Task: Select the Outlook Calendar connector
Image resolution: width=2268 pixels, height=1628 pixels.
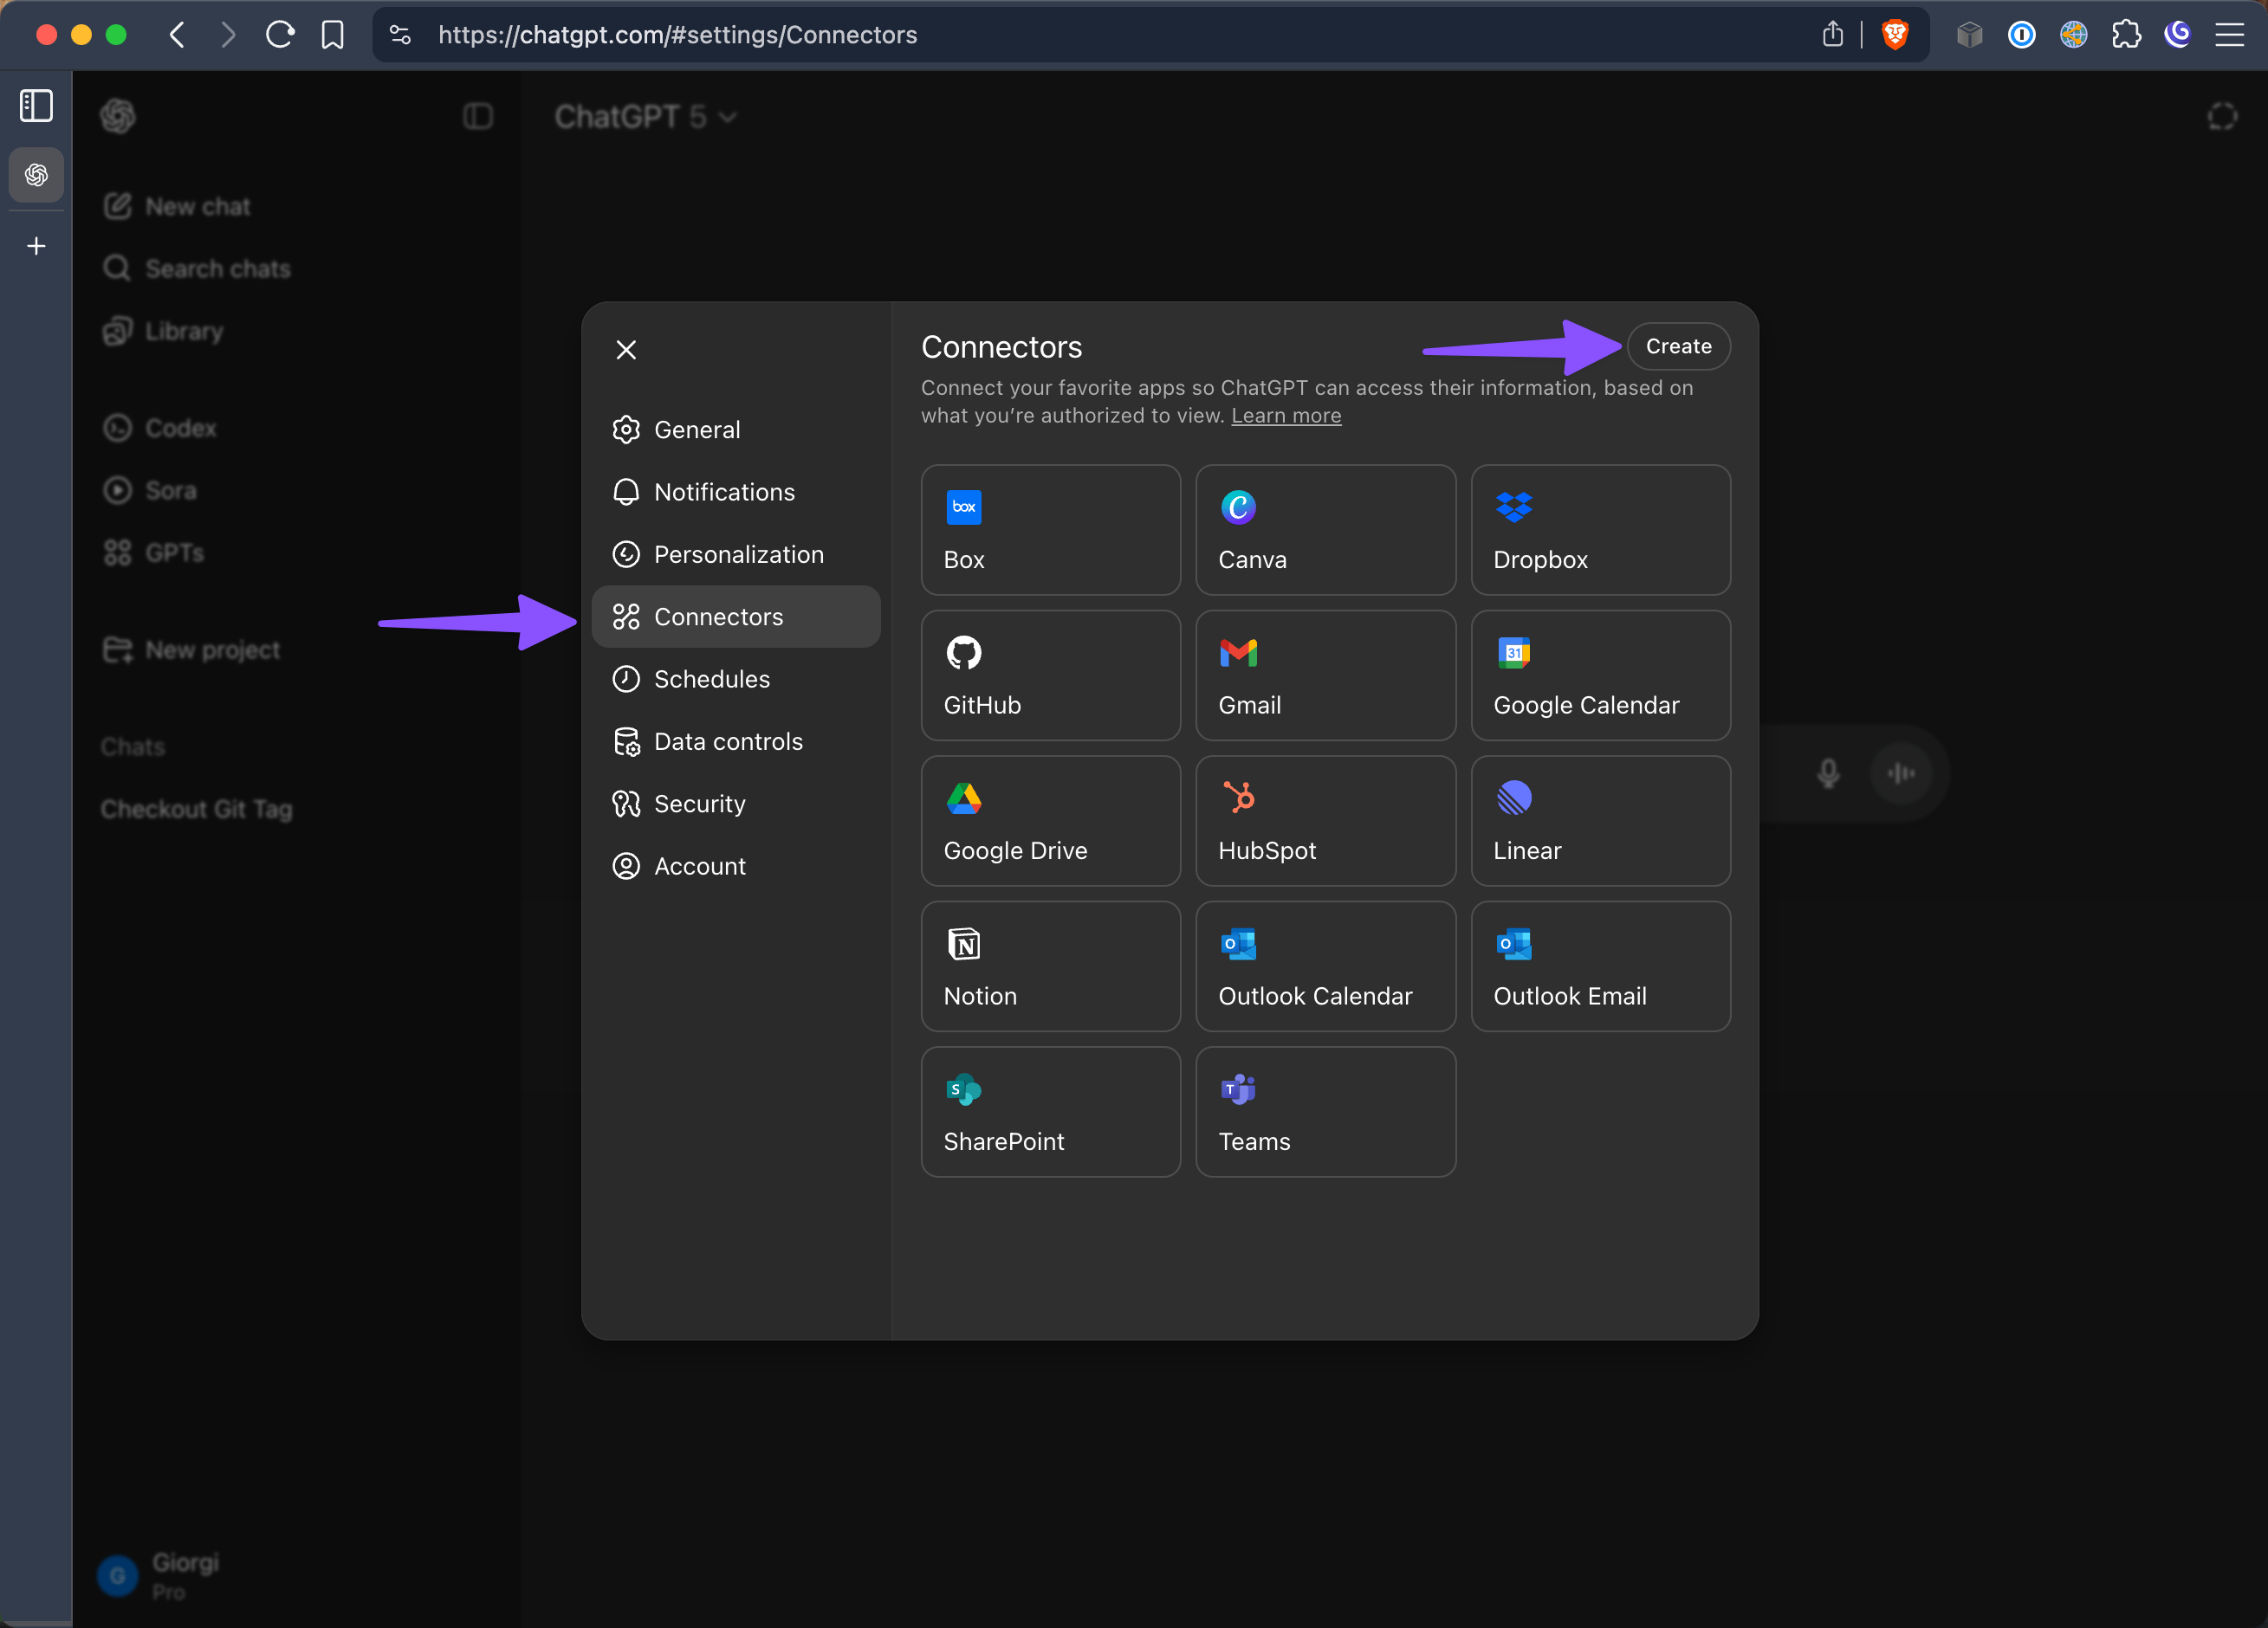Action: pos(1325,966)
